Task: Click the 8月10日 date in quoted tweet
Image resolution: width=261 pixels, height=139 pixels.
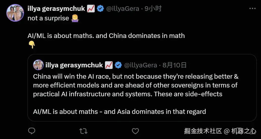Action: pyautogui.click(x=174, y=65)
